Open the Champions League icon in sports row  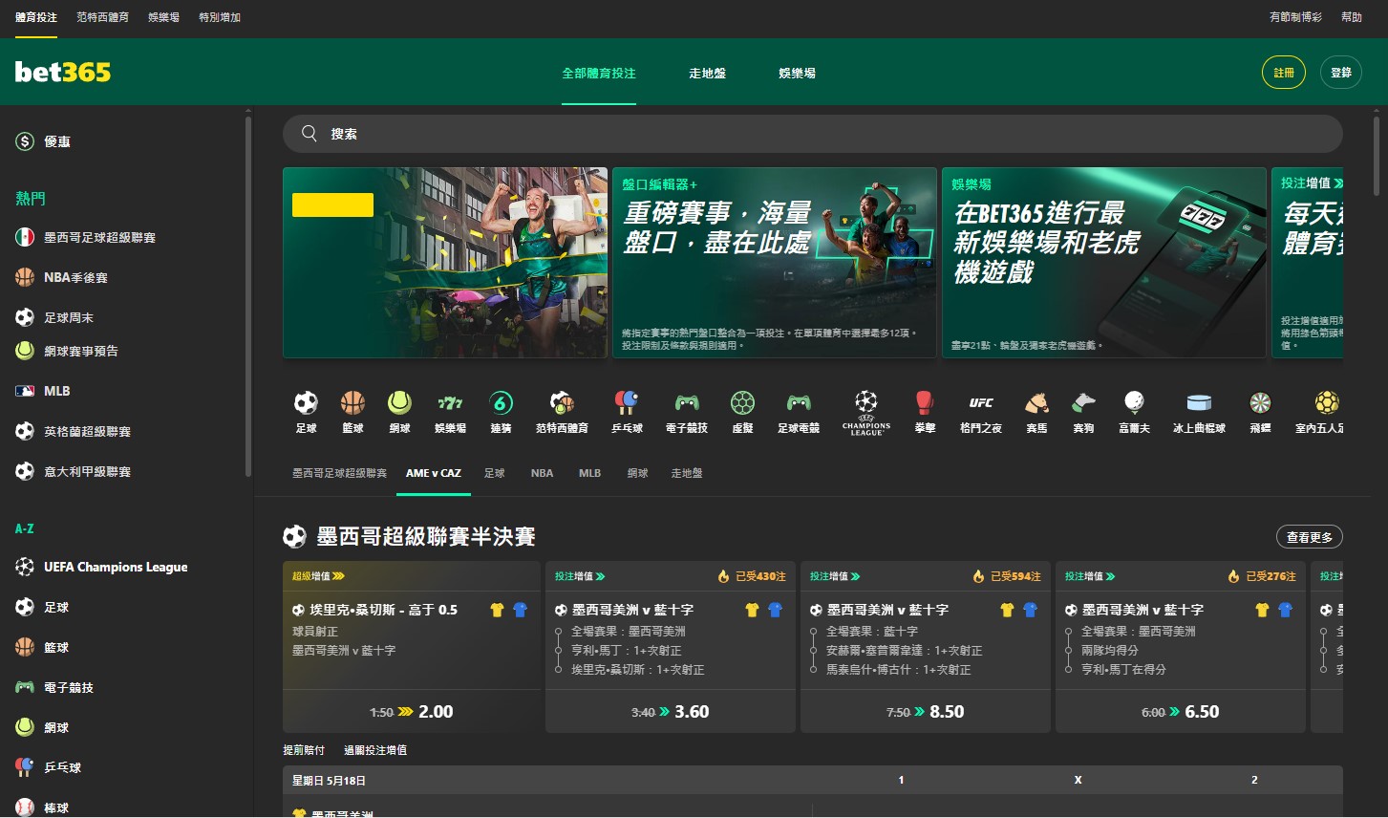coord(866,412)
